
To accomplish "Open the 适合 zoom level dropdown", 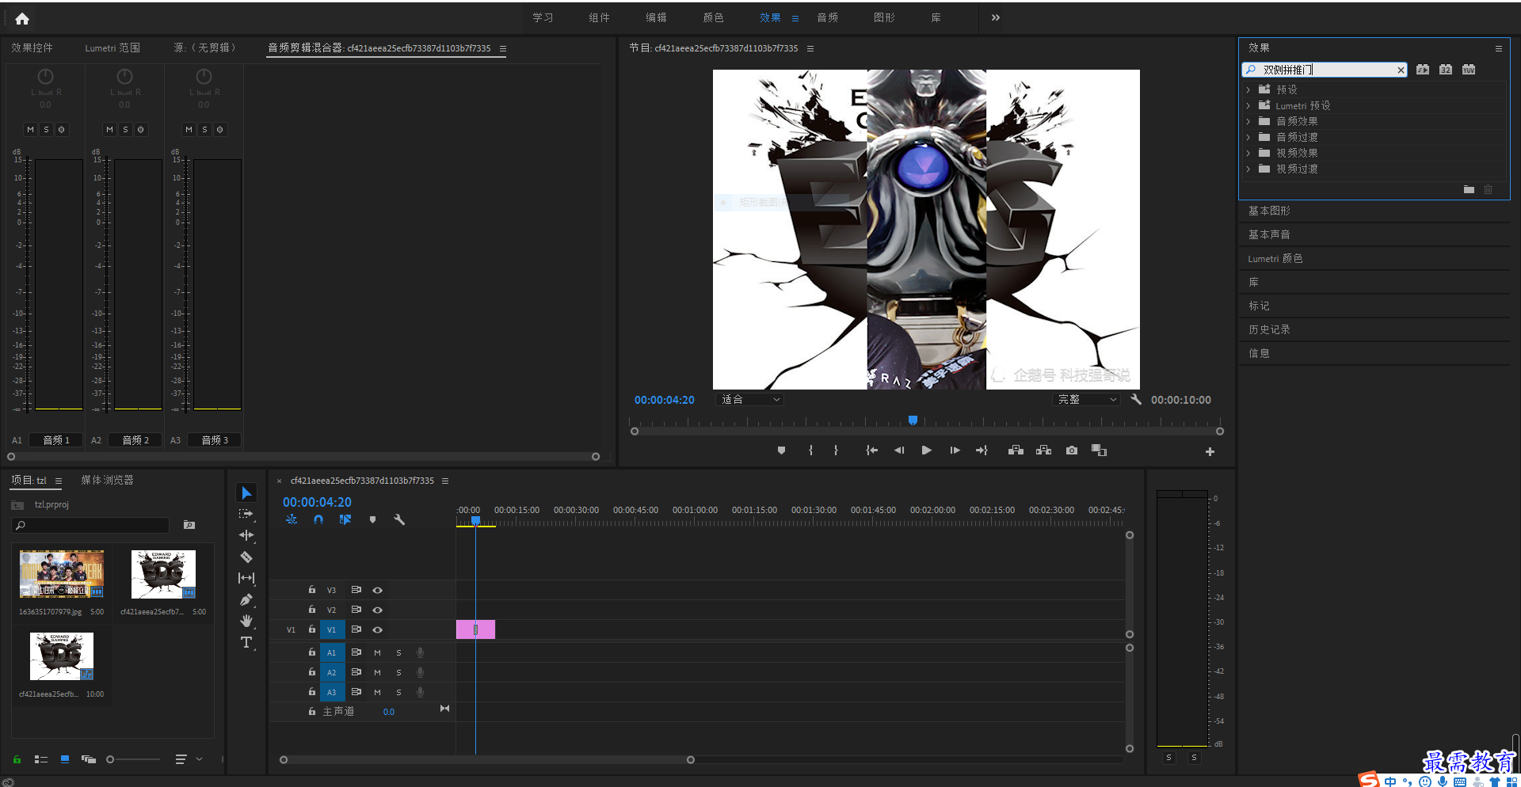I will (749, 400).
